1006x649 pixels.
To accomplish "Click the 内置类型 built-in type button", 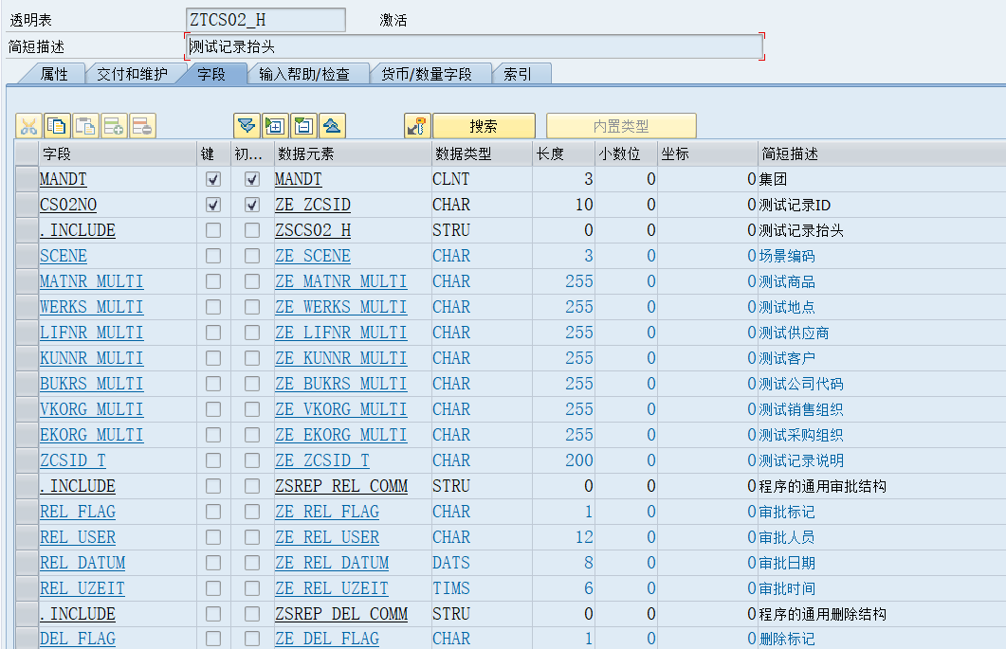I will (x=621, y=126).
